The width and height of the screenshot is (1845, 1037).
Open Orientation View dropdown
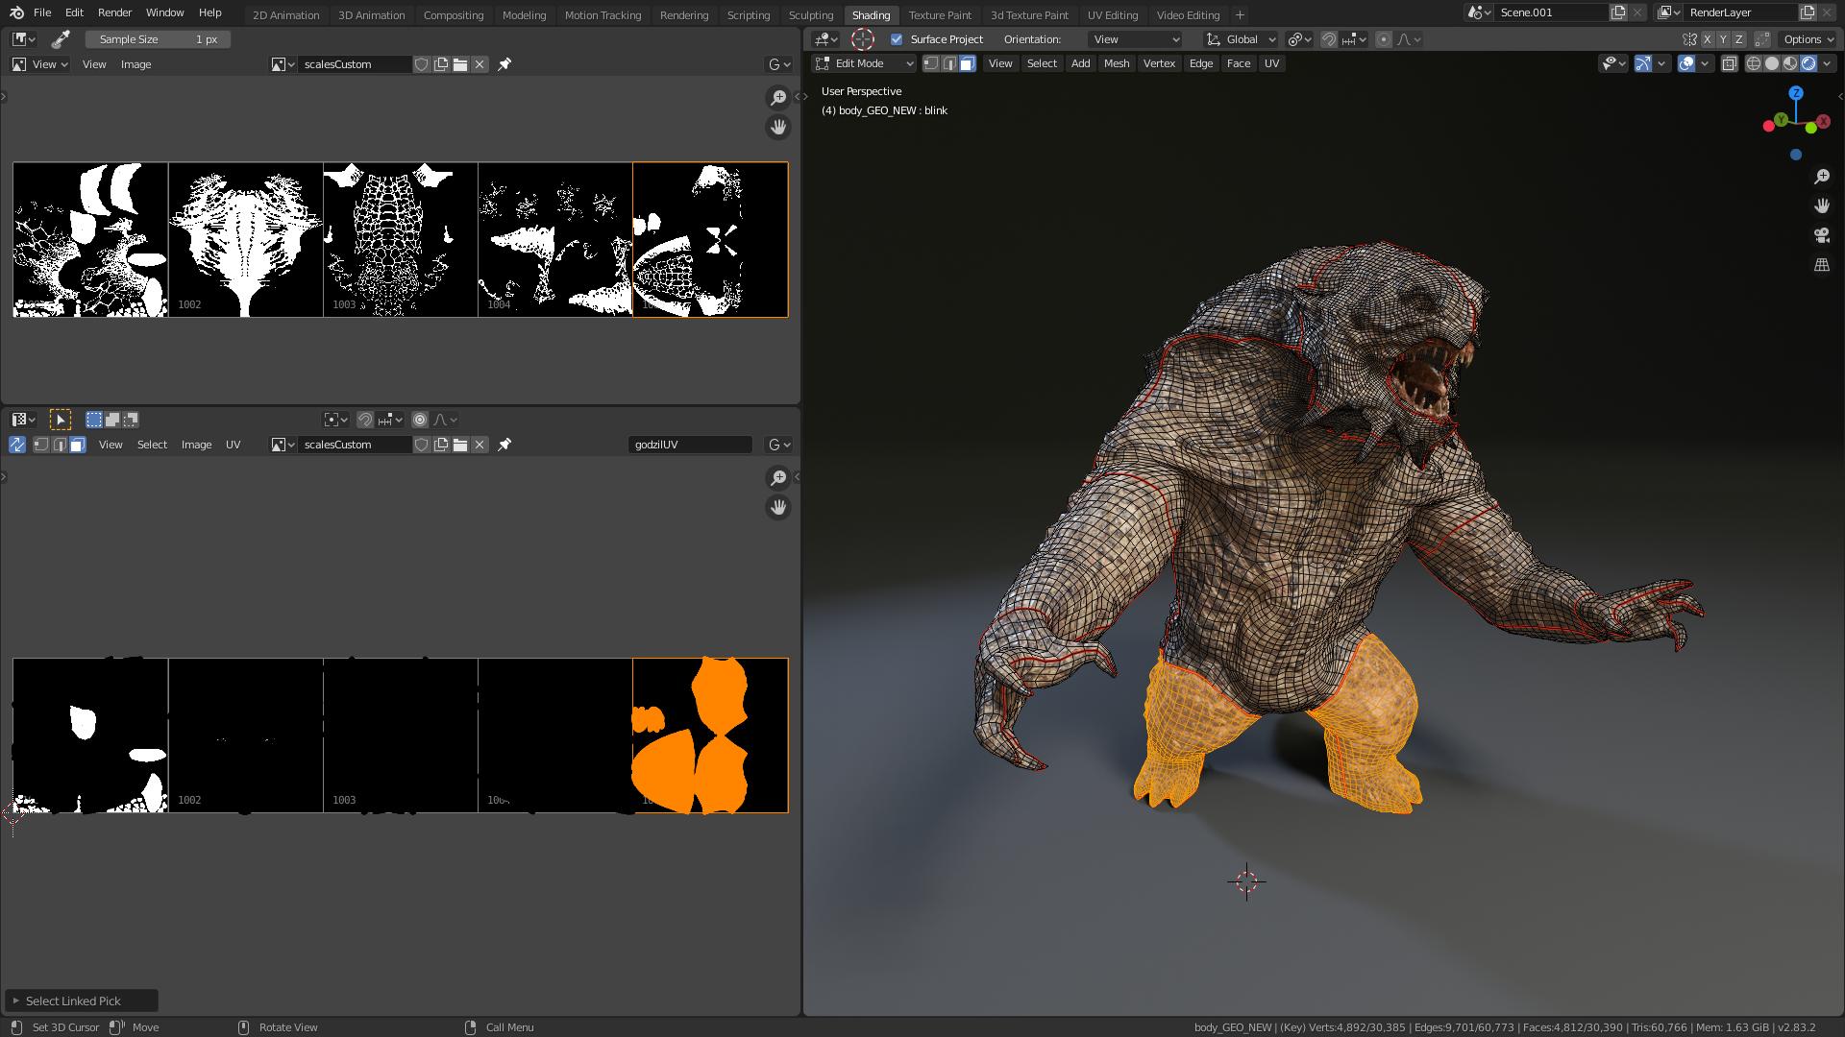(x=1135, y=39)
